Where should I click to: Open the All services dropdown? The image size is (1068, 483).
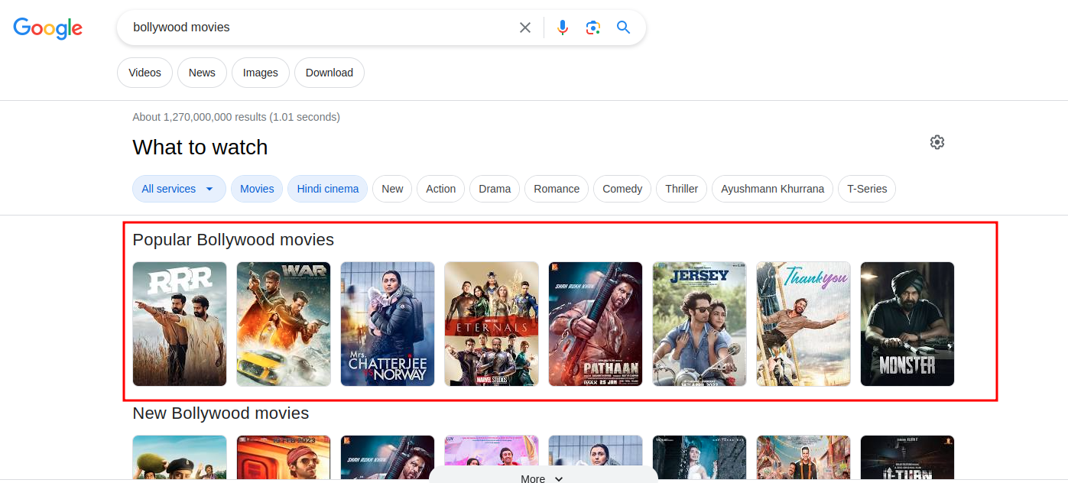pyautogui.click(x=179, y=189)
